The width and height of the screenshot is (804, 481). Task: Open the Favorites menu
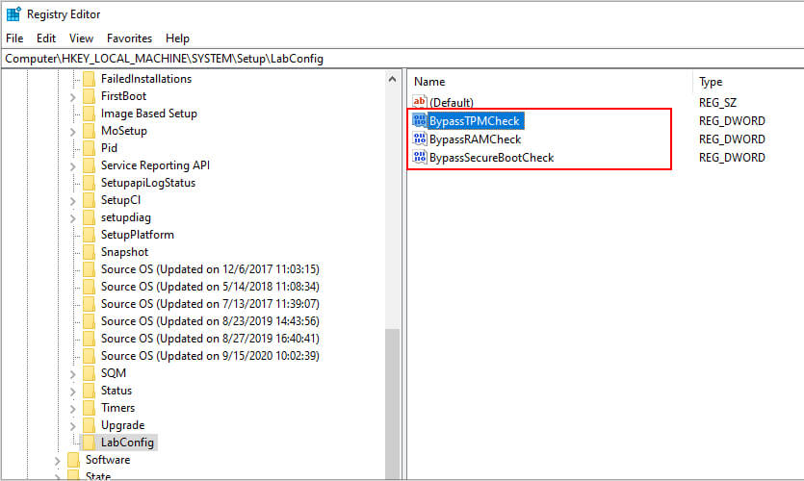tap(129, 38)
